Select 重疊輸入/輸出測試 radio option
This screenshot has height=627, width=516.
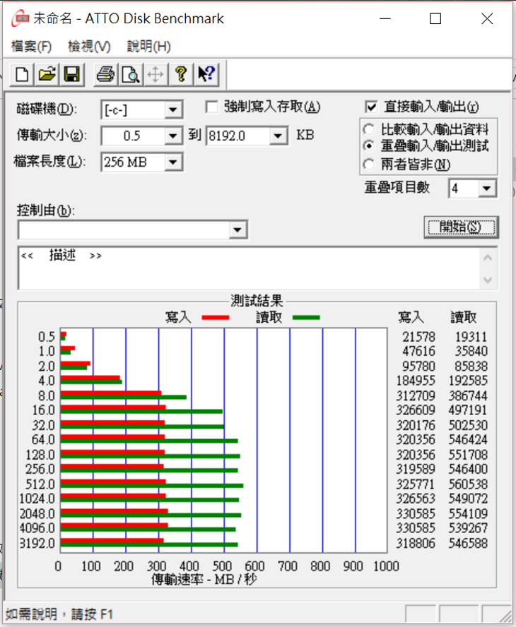[369, 145]
